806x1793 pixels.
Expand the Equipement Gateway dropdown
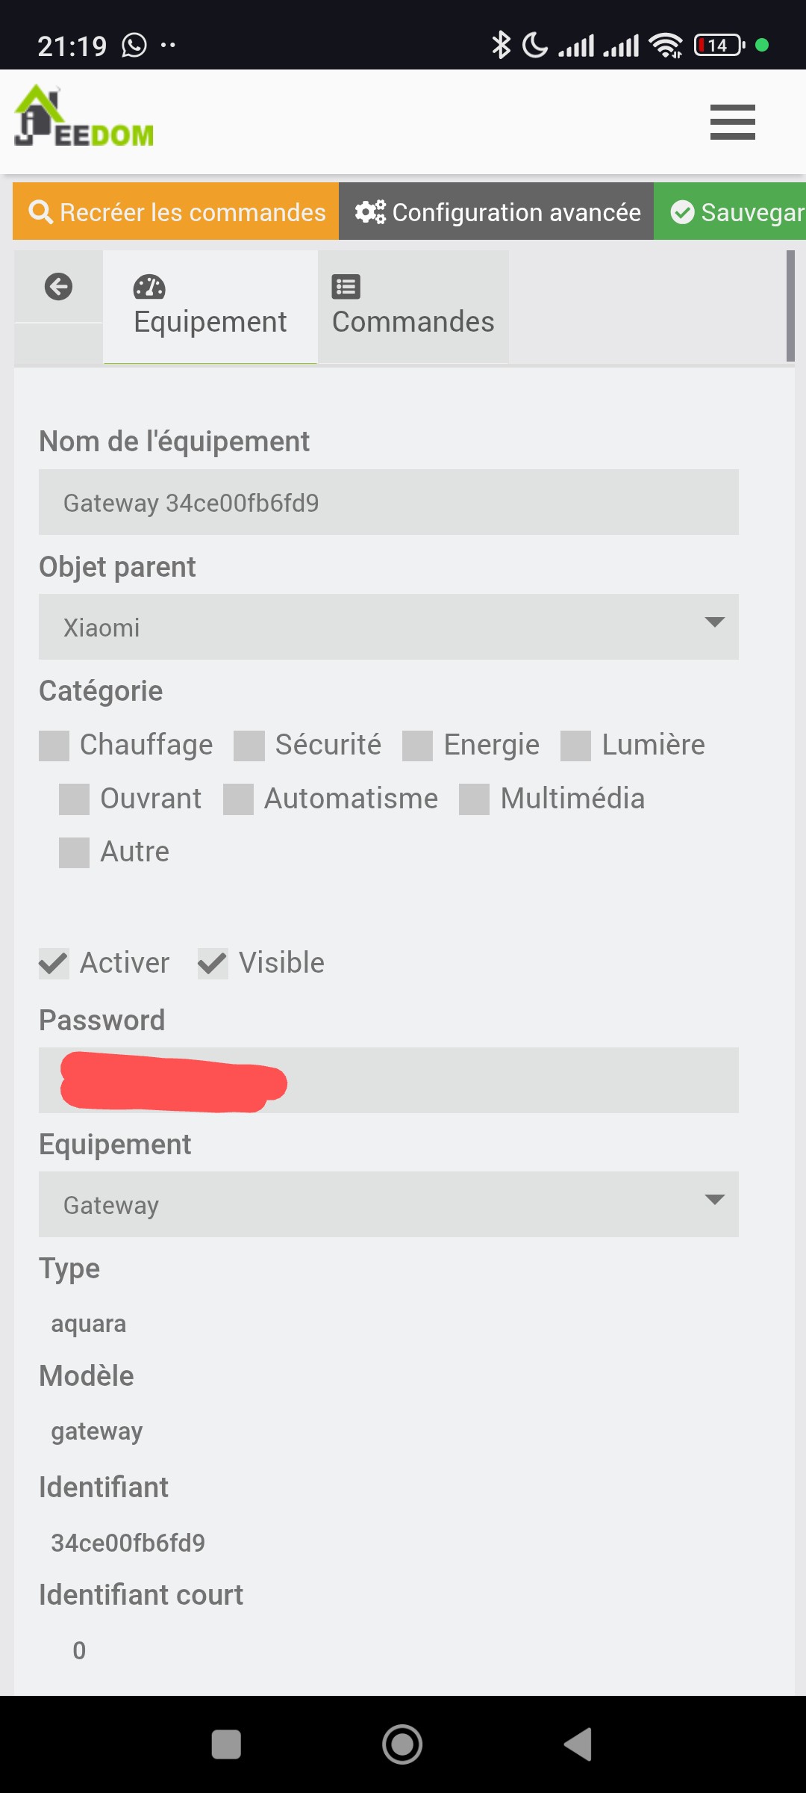click(389, 1204)
